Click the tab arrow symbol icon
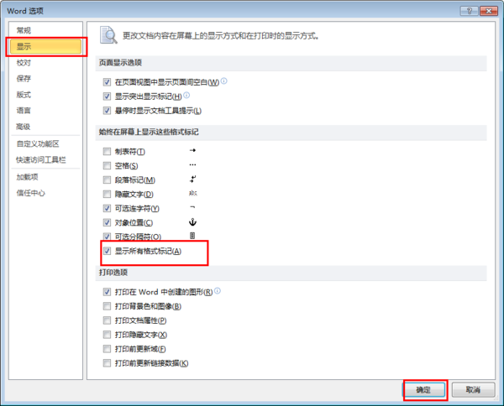 click(x=192, y=150)
